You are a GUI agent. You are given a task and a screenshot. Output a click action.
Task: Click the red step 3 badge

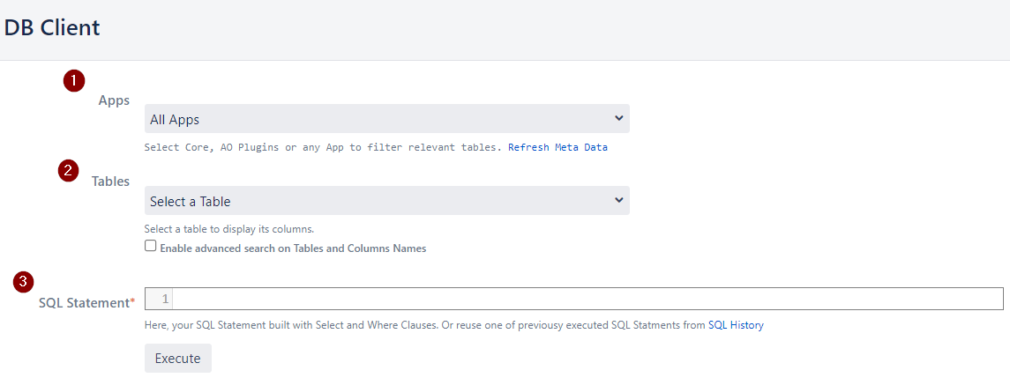24,281
